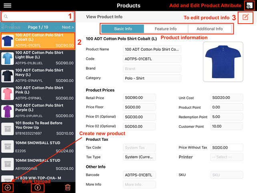Viewport: 257px width, 193px height.
Task: Click the Price 02 (Optional) field
Action: [139, 126]
